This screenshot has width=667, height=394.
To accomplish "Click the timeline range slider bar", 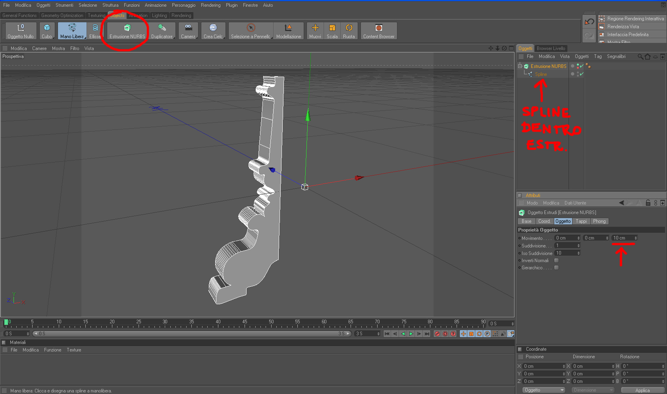I will coord(192,334).
